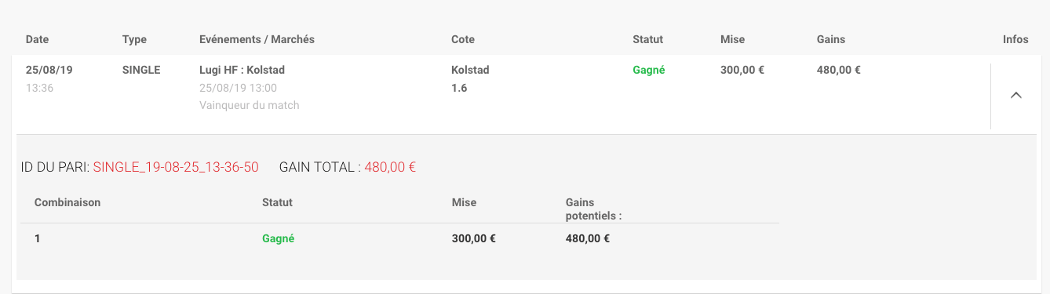
Task: Click the Type column header
Action: [134, 39]
